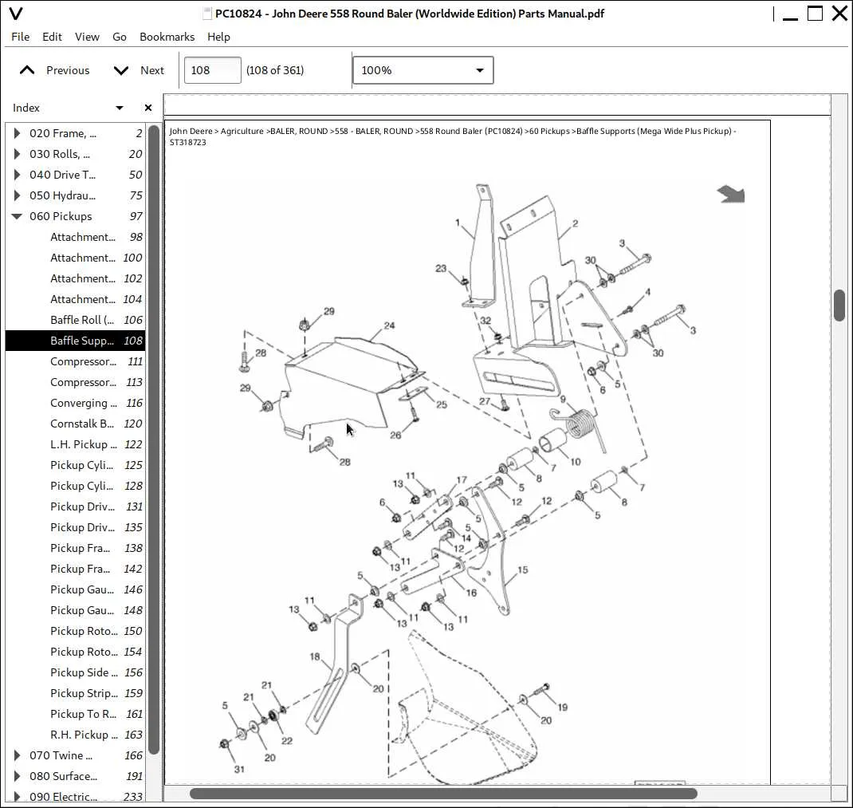Image resolution: width=853 pixels, height=808 pixels.
Task: Open Pickup Gau... entry page 148
Action: click(75, 610)
